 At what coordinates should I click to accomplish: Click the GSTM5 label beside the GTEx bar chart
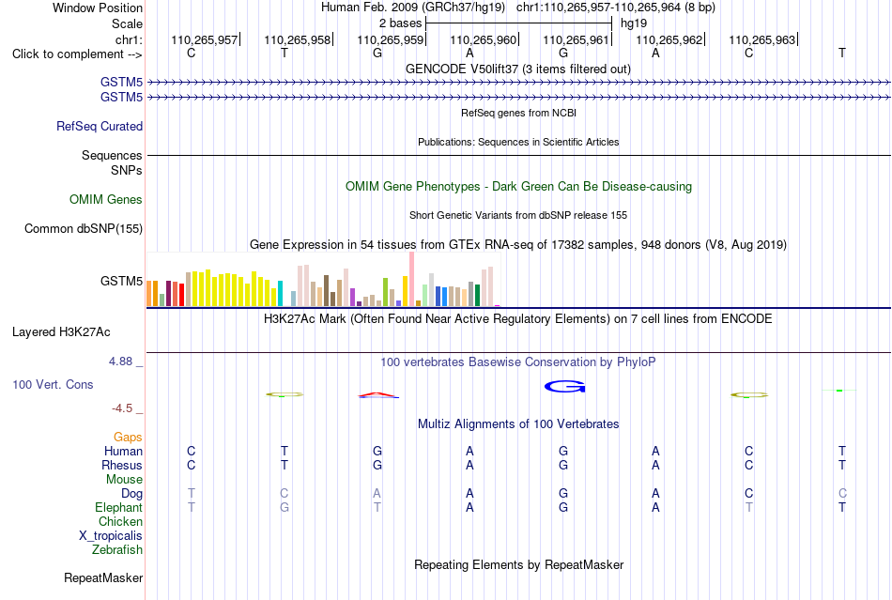pos(121,281)
